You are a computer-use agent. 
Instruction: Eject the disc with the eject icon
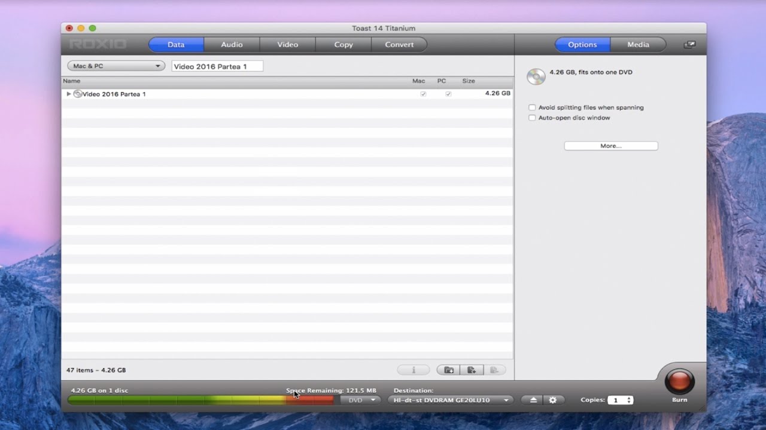point(533,400)
